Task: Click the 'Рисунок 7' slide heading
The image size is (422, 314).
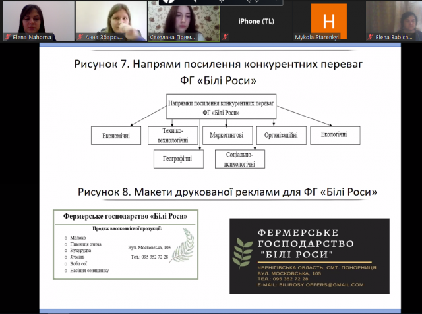Action: 218,72
